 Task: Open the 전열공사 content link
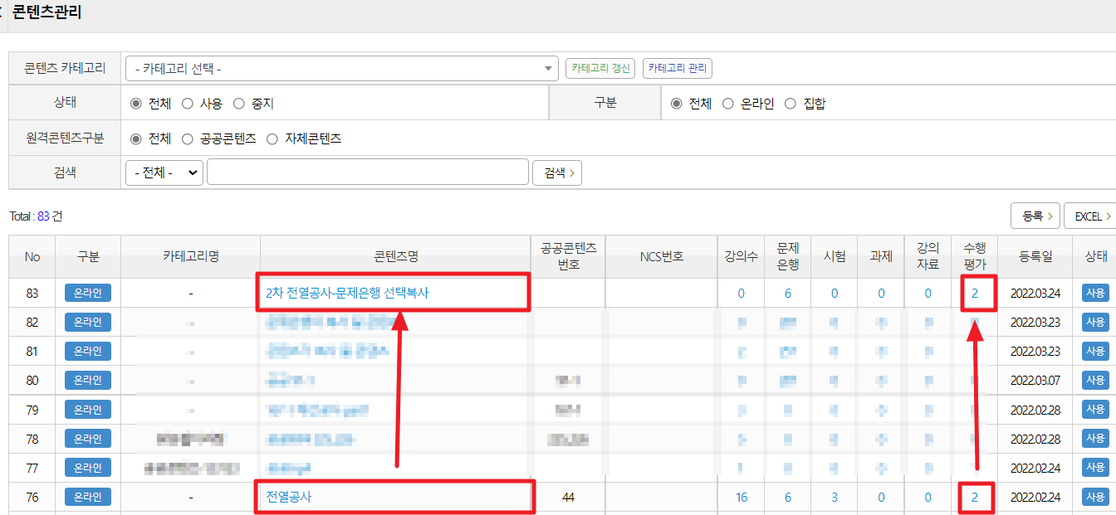coord(289,498)
